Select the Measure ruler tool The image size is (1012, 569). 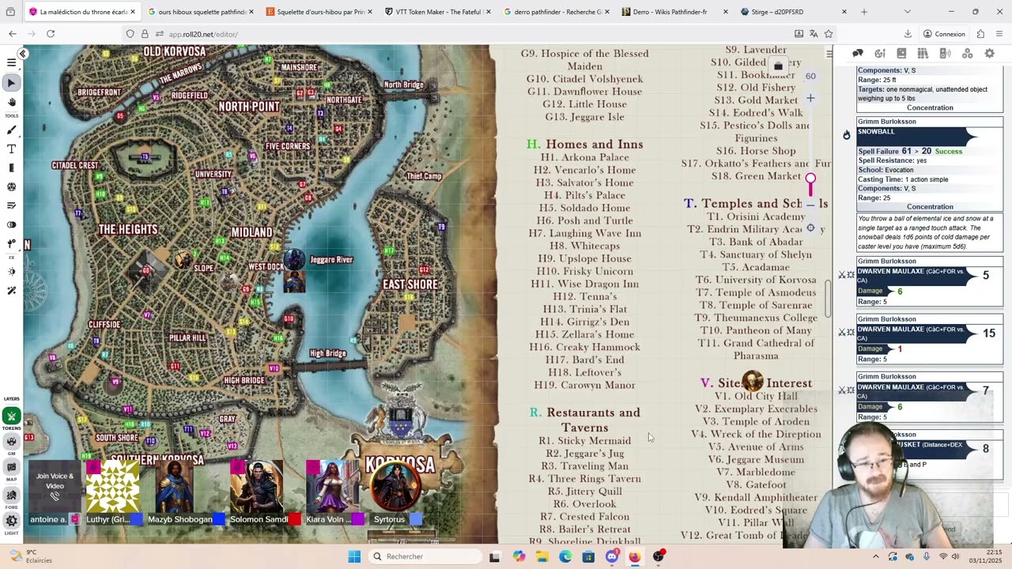point(11,168)
